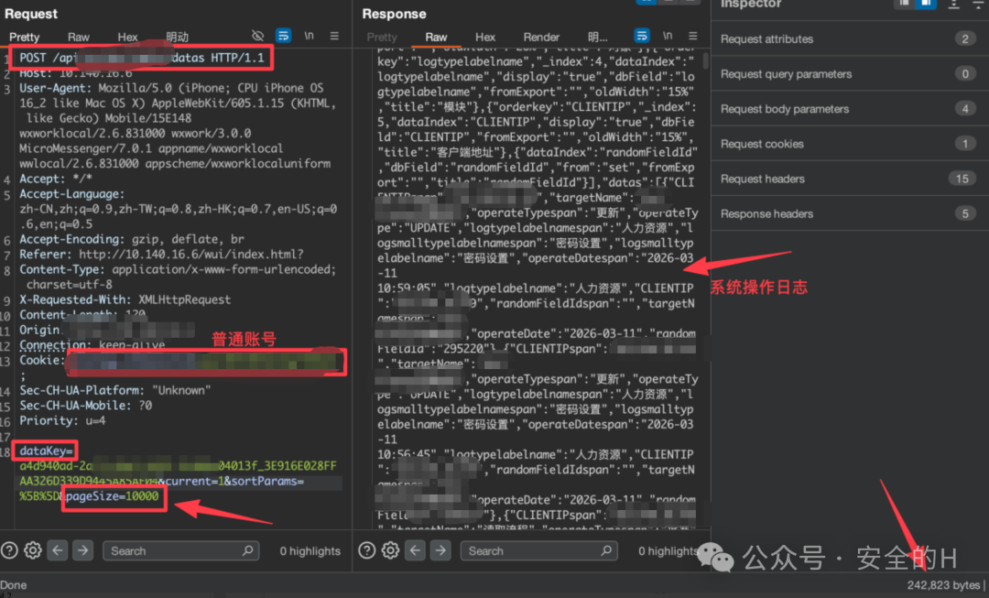Click the magnifier icon in Request search box
Screen dimensions: 989x598
pyautogui.click(x=248, y=550)
